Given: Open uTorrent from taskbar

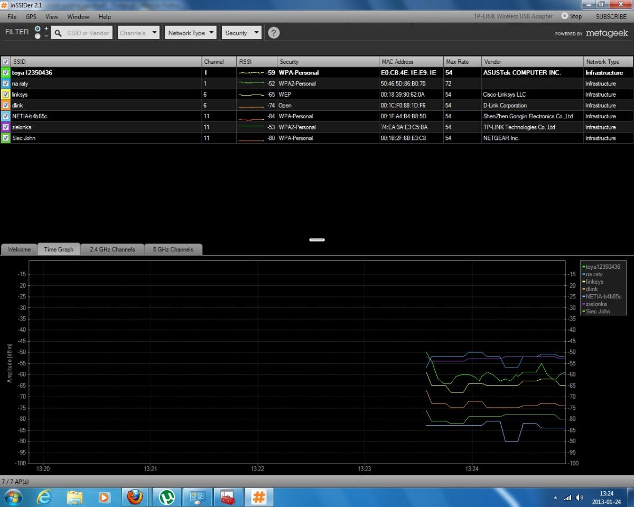Looking at the screenshot, I should click(167, 497).
